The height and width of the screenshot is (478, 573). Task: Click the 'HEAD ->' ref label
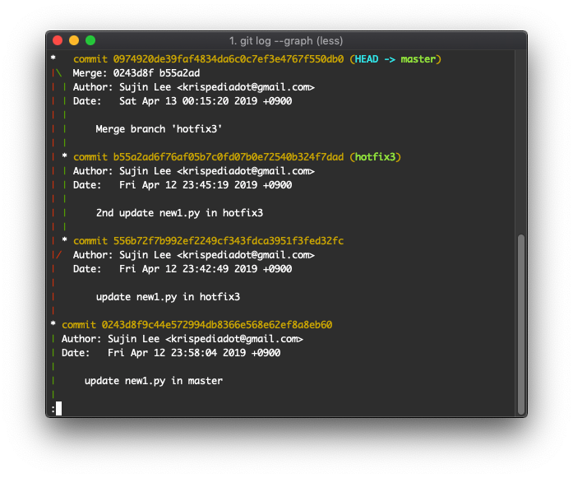[375, 59]
